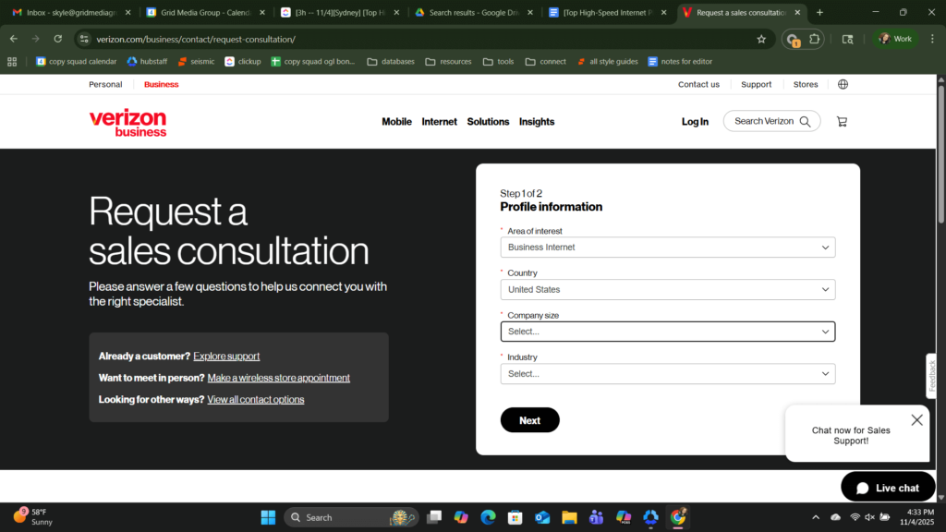The width and height of the screenshot is (946, 532).
Task: Click the Verizon Business logo
Action: tap(127, 122)
